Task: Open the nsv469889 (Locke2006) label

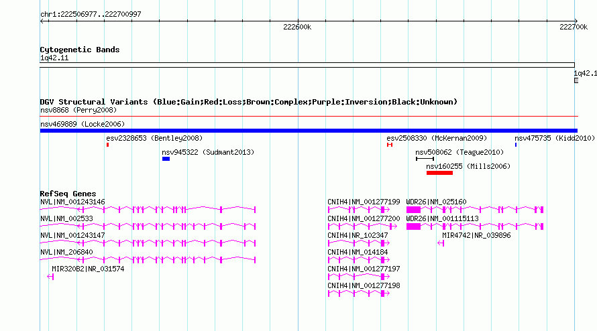Action: click(x=83, y=124)
